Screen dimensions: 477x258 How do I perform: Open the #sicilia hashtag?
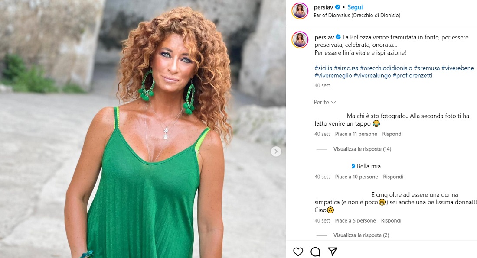pos(323,68)
